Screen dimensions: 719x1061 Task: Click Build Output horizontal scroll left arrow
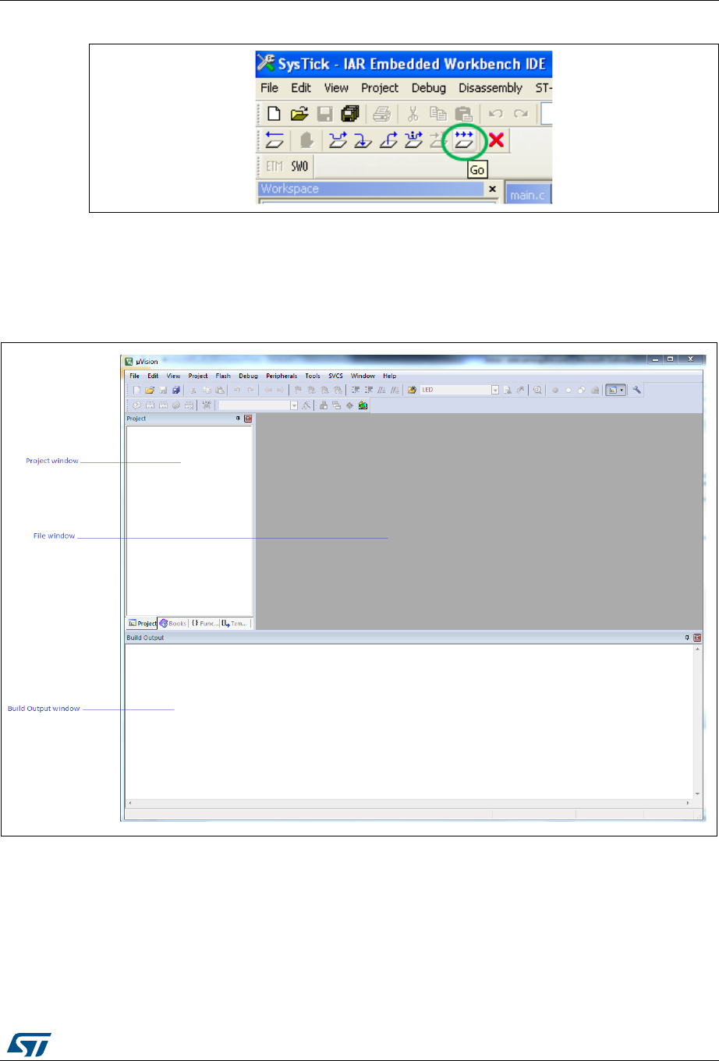click(x=129, y=803)
